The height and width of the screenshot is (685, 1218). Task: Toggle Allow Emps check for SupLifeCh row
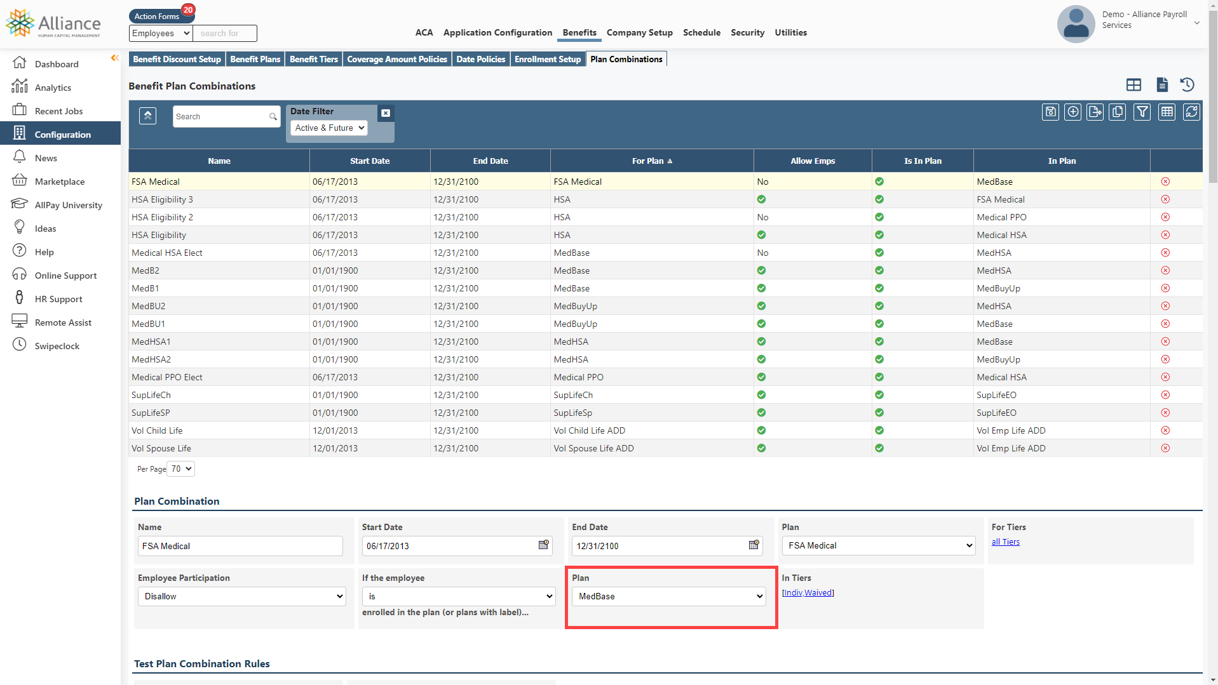pyautogui.click(x=761, y=395)
